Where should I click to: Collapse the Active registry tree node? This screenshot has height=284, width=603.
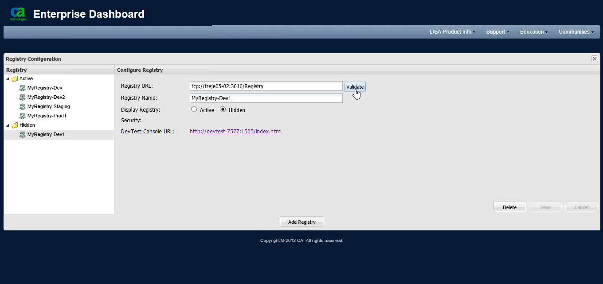7,78
